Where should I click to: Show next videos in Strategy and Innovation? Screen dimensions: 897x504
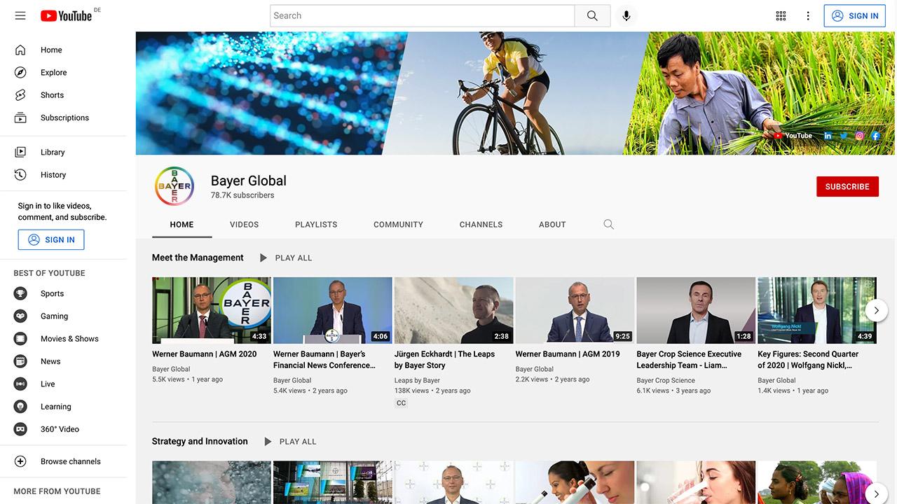876,493
